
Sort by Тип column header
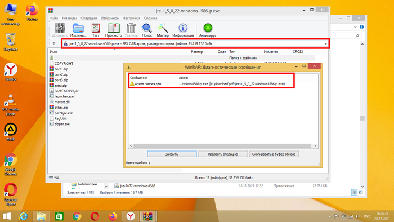pyautogui.click(x=232, y=51)
